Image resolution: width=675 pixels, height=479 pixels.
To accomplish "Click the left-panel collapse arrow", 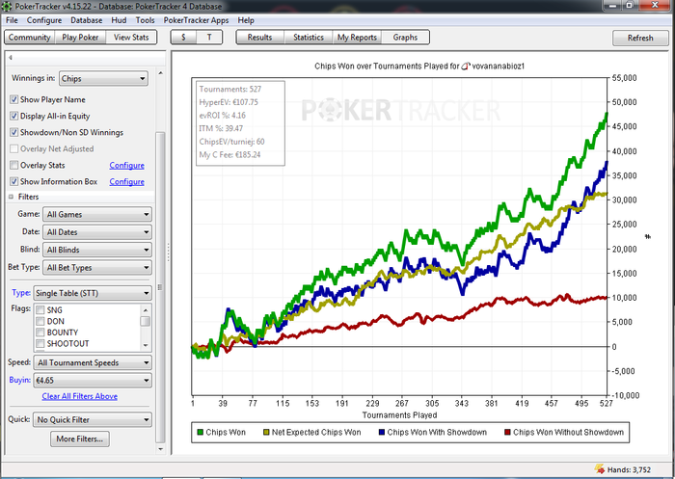I will (11, 57).
